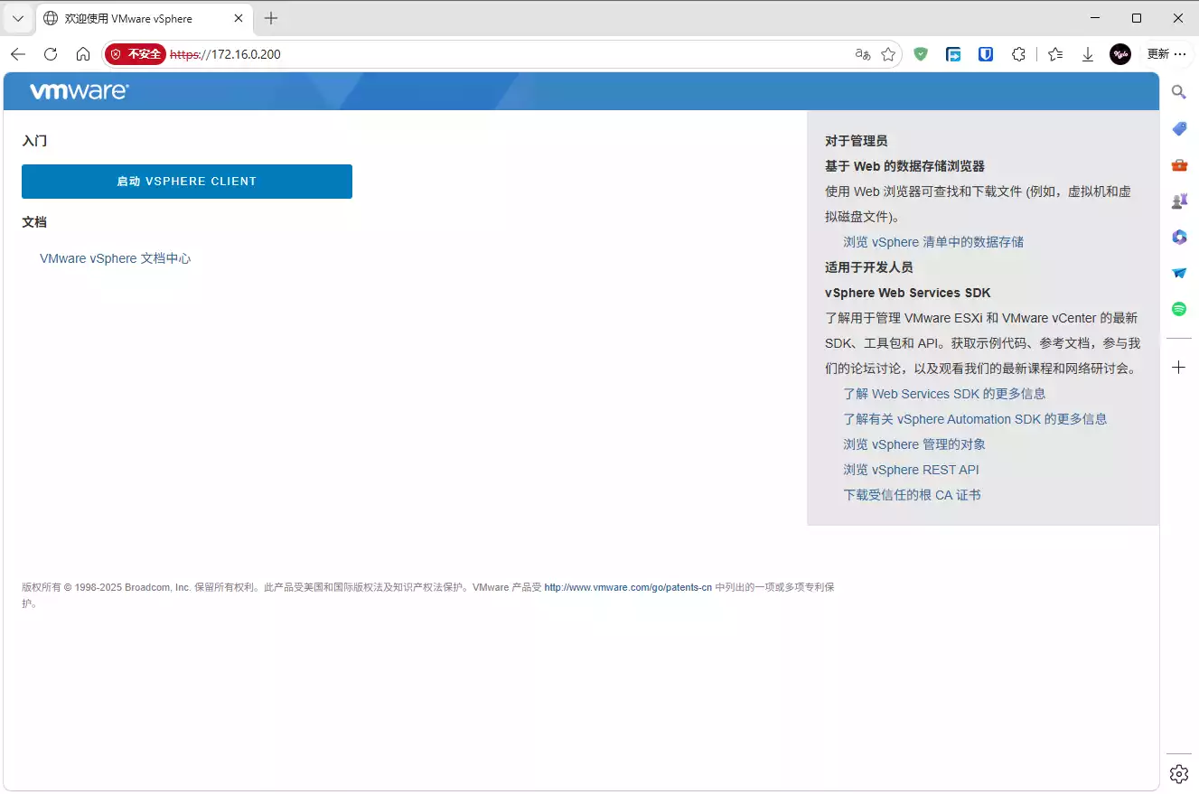Open 了解有关 vSphere Automation SDK 的更多信息 link

[x=975, y=419]
